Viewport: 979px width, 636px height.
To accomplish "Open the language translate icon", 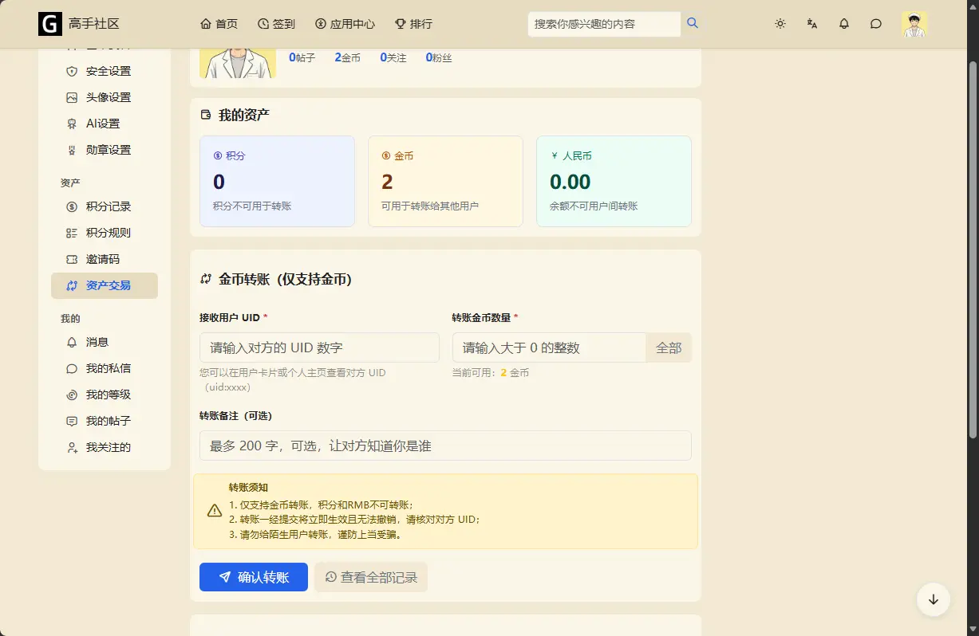I will pos(812,24).
